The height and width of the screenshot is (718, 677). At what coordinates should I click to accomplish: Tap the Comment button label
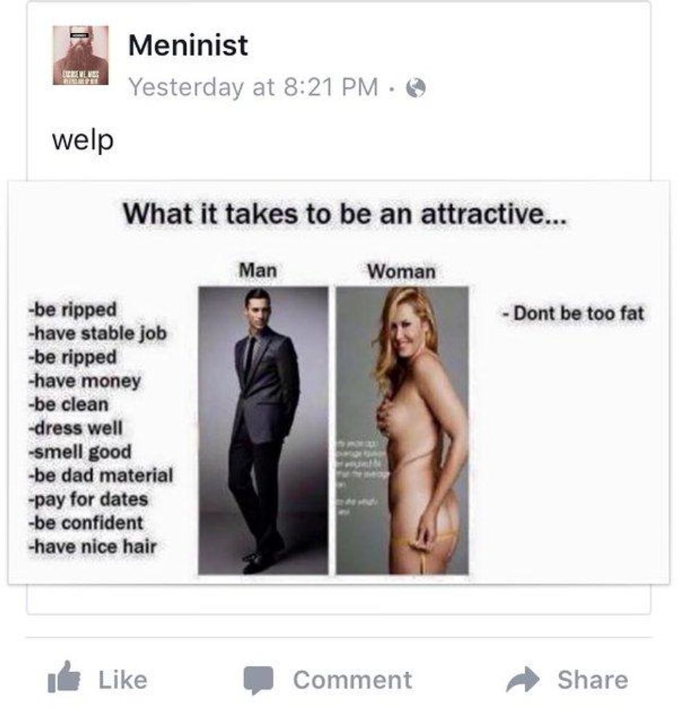click(x=352, y=679)
